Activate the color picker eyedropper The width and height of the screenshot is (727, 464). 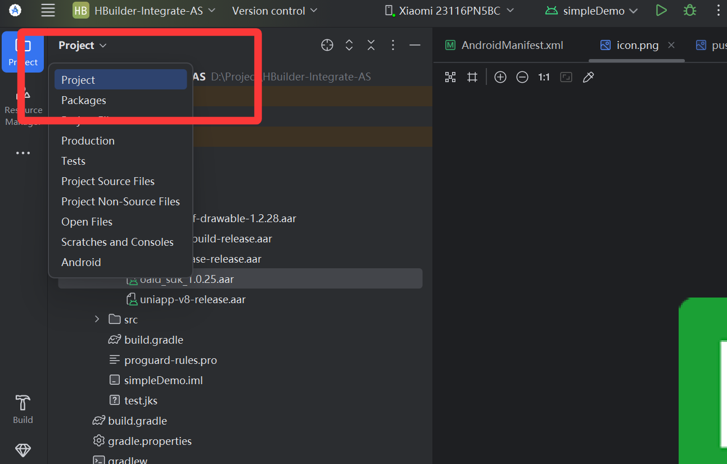pyautogui.click(x=588, y=77)
